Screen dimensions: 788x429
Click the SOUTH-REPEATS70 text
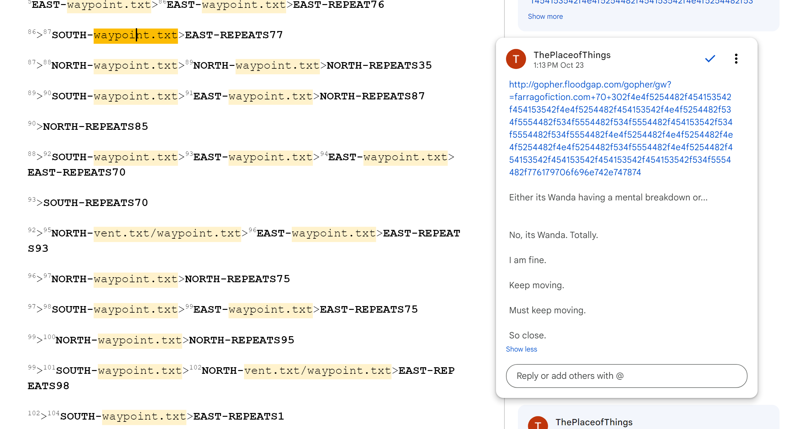[x=95, y=203]
